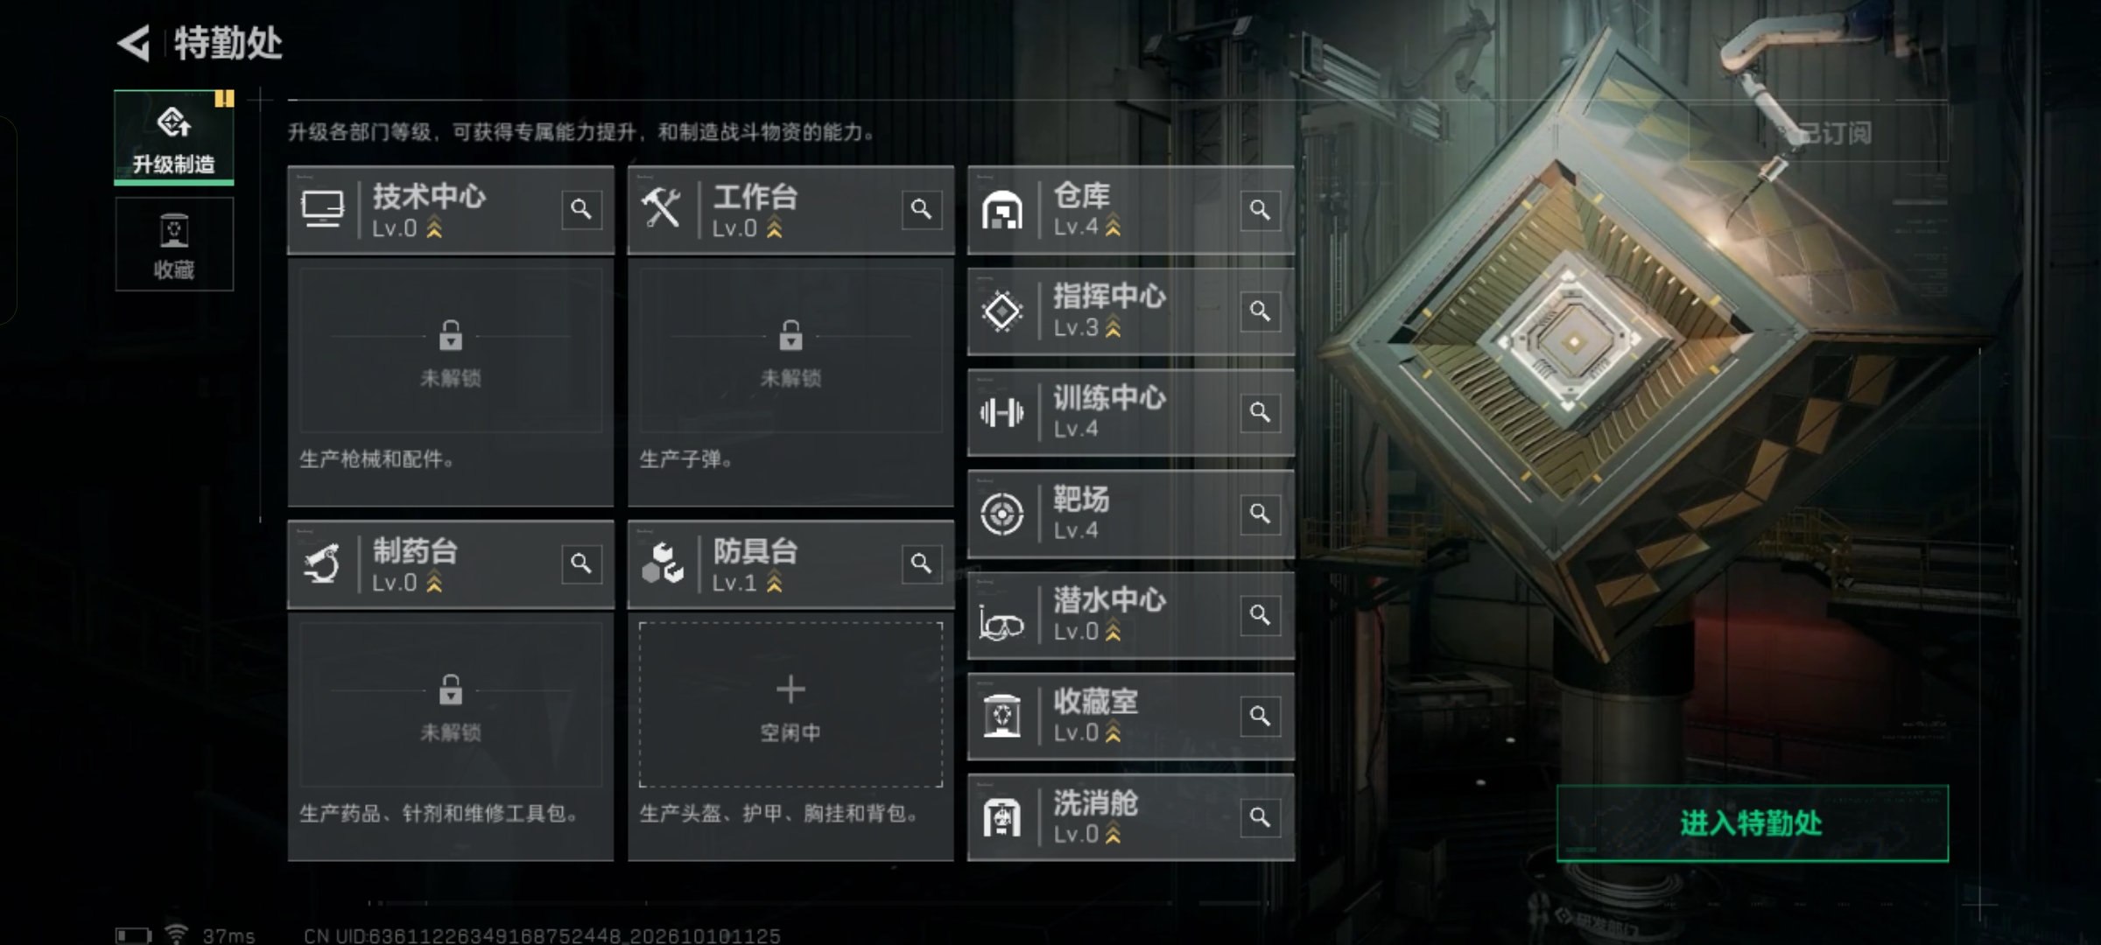Inspect 工作台 with its magnifier icon
This screenshot has width=2101, height=945.
point(921,209)
